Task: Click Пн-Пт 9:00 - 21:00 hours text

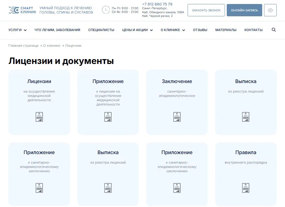Action: pyautogui.click(x=125, y=8)
